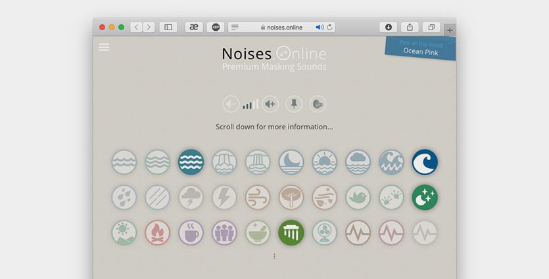Open the æ extension in the toolbar

(x=194, y=28)
